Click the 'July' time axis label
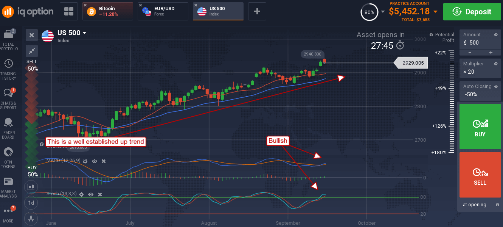Screen dimensions: 503x227 click(130, 223)
